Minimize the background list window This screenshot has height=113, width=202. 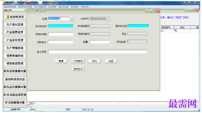click(190, 10)
